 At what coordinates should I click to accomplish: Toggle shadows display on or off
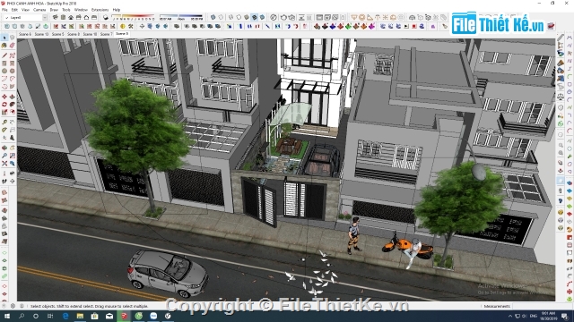pyautogui.click(x=106, y=17)
